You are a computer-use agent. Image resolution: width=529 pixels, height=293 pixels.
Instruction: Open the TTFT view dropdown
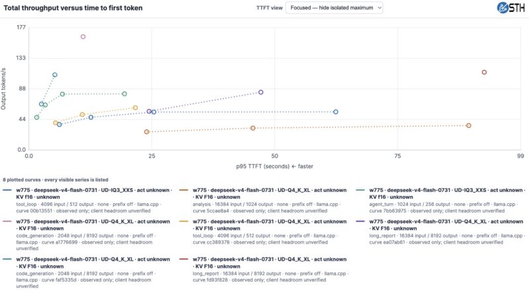coord(334,8)
